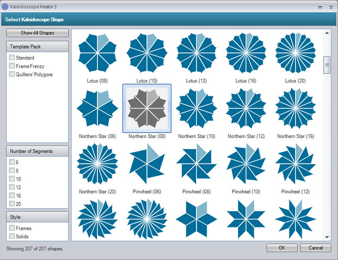Click the Template Pack section header
This screenshot has width=338, height=260.
(37, 46)
